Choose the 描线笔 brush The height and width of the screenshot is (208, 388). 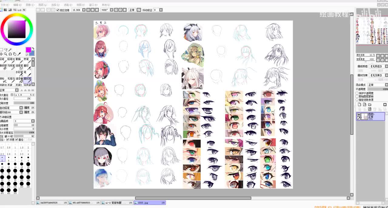coord(27,80)
